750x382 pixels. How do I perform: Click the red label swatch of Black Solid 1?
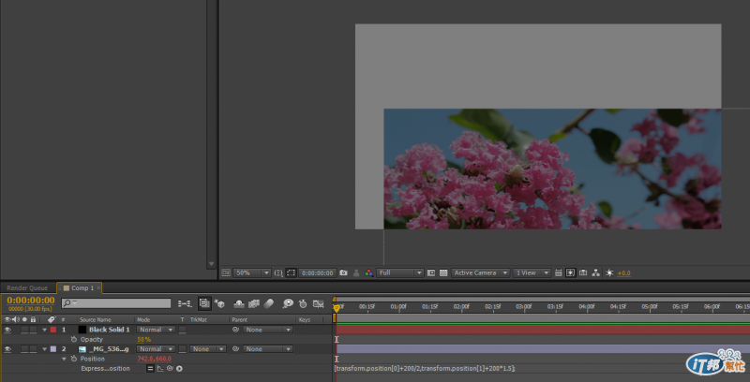[53, 330]
